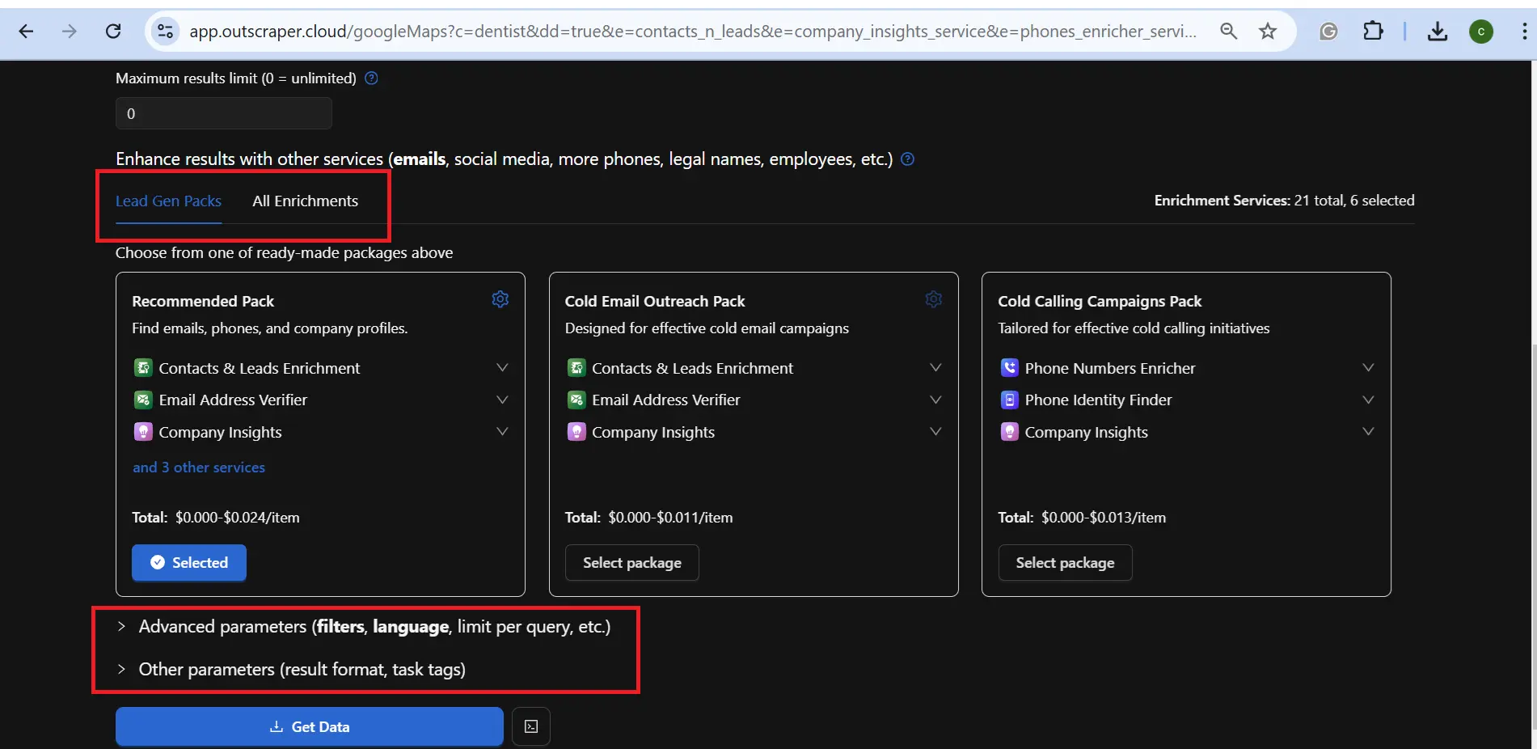
Task: Select the Lead Gen Packs tab
Action: (x=168, y=201)
